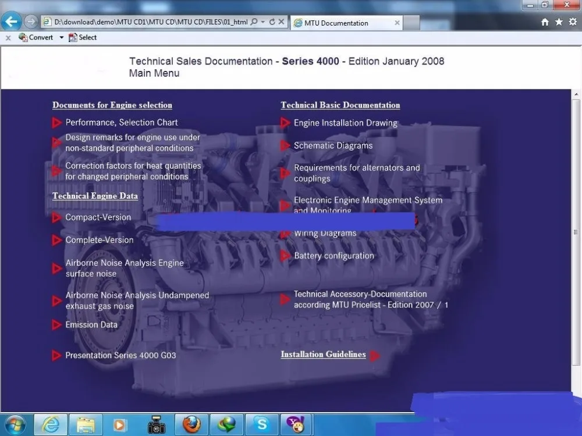Image resolution: width=582 pixels, height=436 pixels.
Task: Click the browser Forward arrow button
Action: pyautogui.click(x=31, y=22)
